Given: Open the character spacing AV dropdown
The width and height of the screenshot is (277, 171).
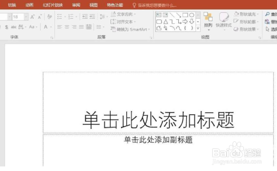Looking at the screenshot, I should click(22, 27).
